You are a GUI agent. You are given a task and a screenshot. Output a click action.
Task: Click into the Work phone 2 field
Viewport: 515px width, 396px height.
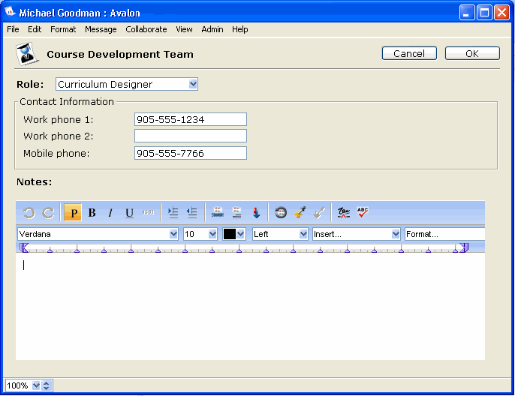pos(190,136)
